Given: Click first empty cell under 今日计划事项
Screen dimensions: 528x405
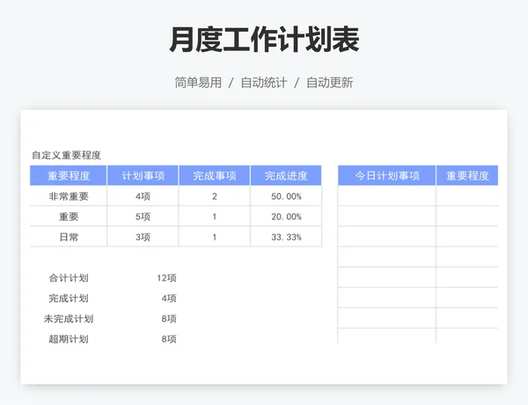Looking at the screenshot, I should click(x=386, y=195).
